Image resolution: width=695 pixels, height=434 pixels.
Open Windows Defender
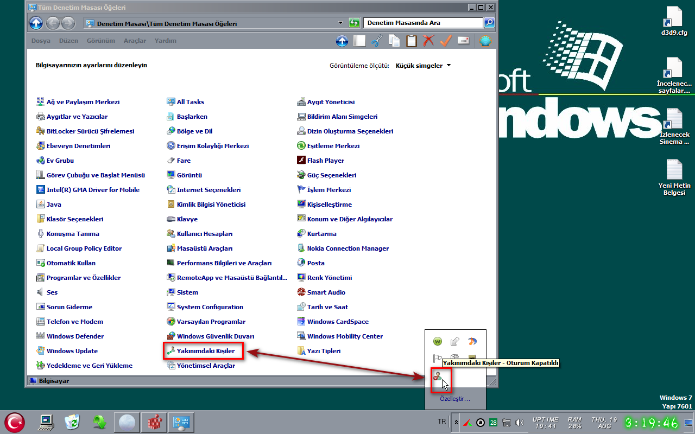click(x=69, y=336)
